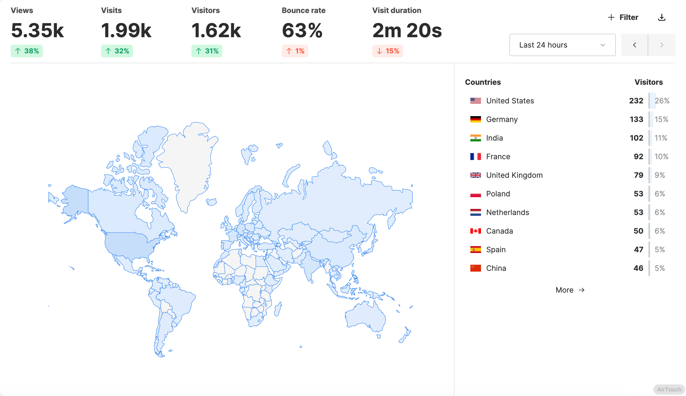The width and height of the screenshot is (686, 396).
Task: Select the Visit duration metric
Action: pyautogui.click(x=407, y=30)
